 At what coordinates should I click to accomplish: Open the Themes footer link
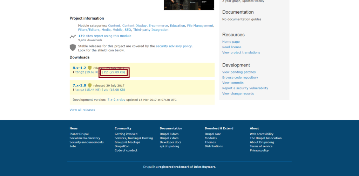pos(210,142)
